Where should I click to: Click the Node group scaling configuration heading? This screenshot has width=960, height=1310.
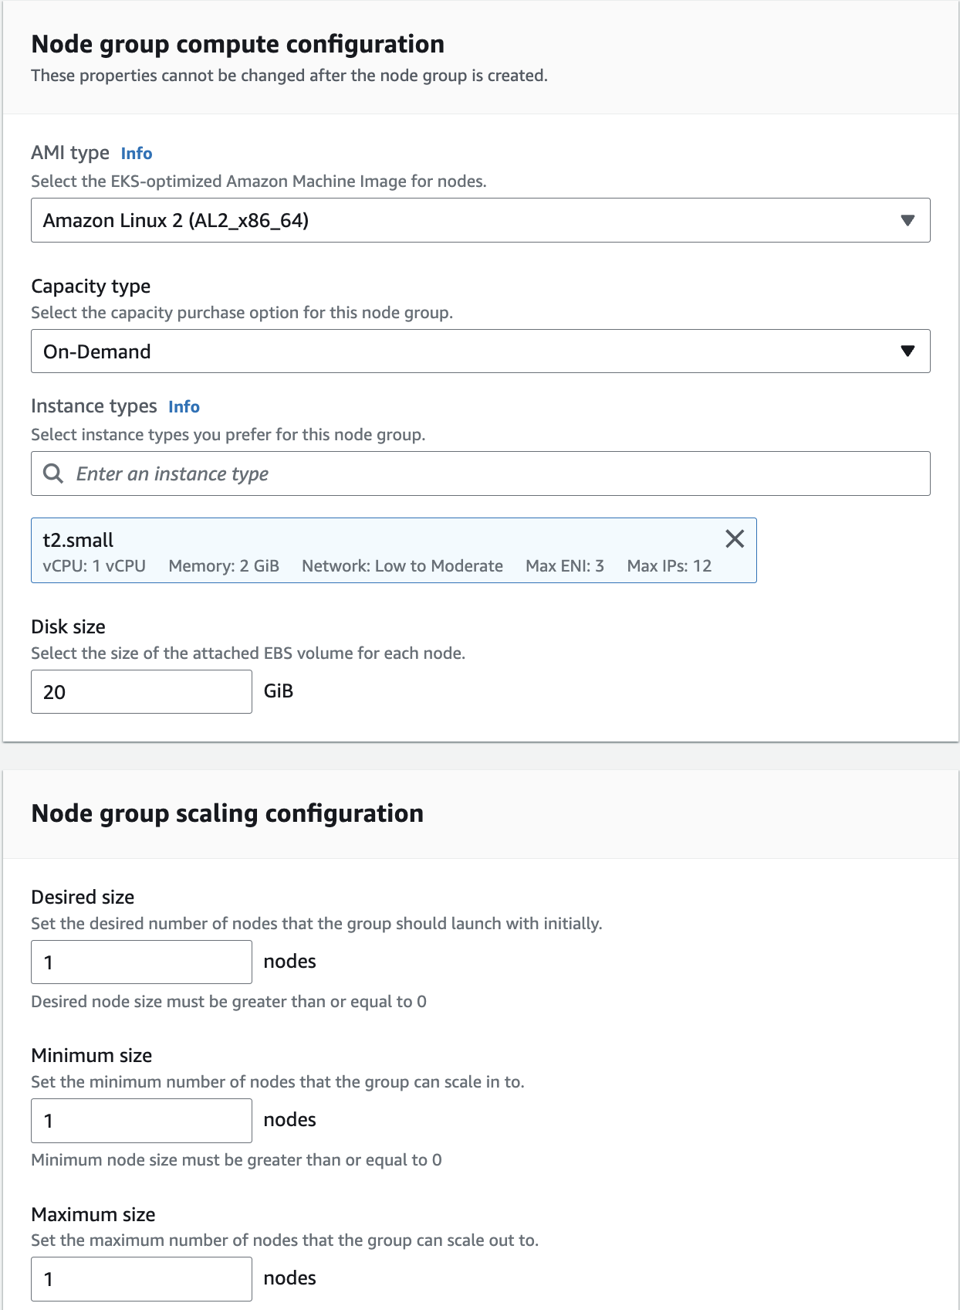[228, 813]
